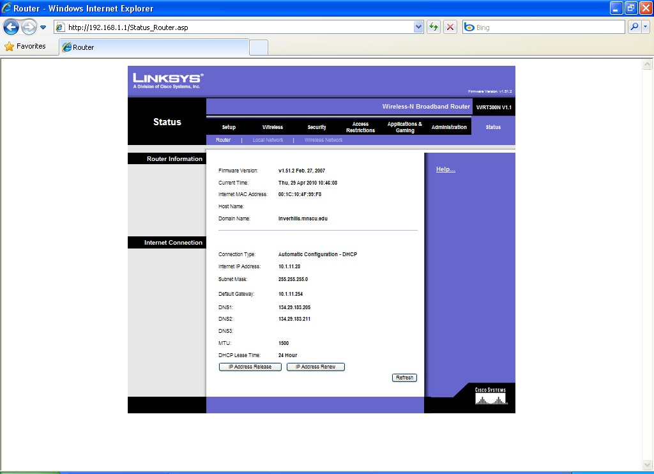
Task: Click the browser Forward arrow button
Action: [29, 27]
